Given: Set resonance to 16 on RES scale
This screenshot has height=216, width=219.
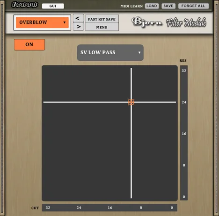Looking at the screenshot, I should (x=184, y=134).
